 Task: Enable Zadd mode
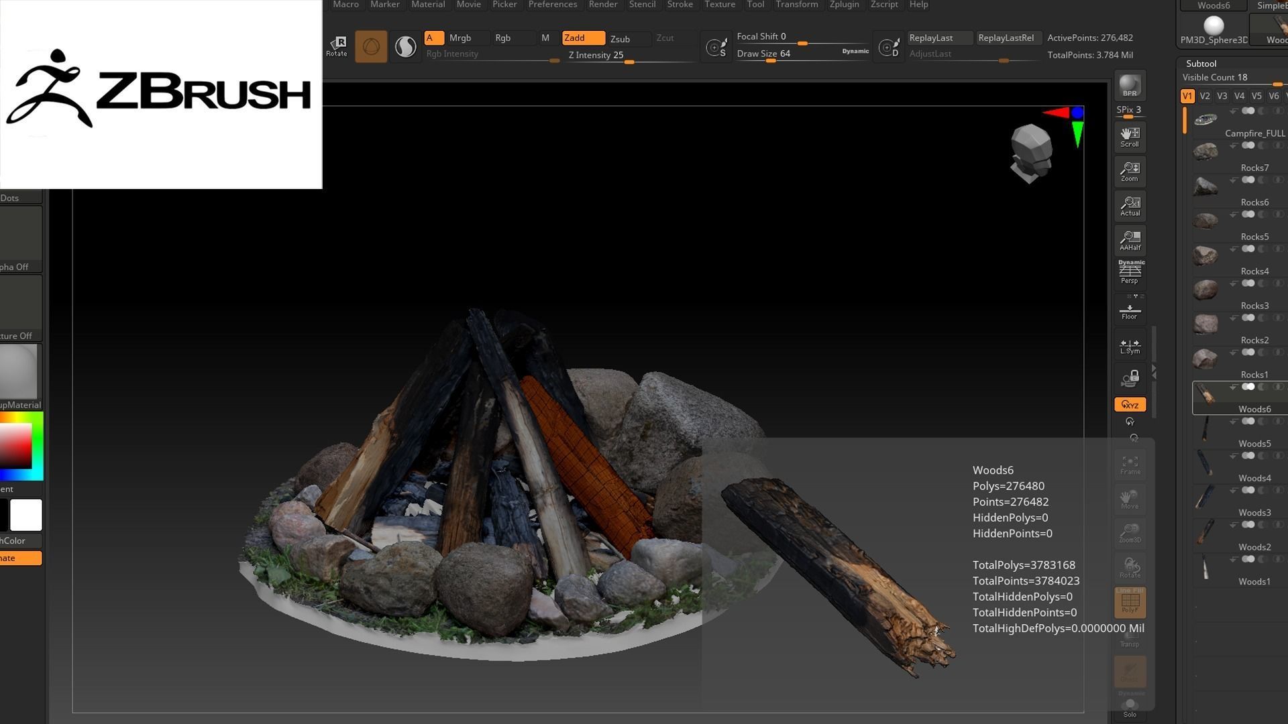point(583,38)
